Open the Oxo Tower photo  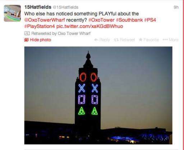(x=98, y=95)
